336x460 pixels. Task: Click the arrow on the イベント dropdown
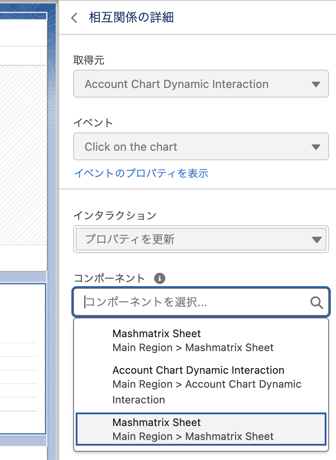316,147
